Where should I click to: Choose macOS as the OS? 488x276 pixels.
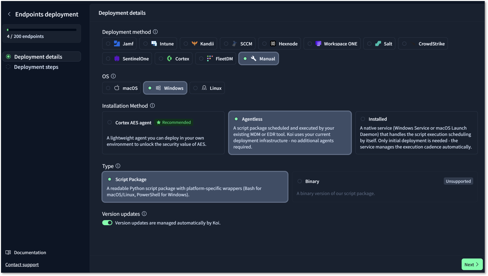[121, 88]
